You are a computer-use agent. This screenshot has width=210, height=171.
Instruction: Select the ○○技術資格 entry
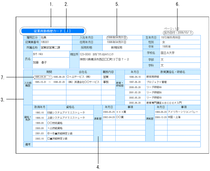[x=55, y=123]
